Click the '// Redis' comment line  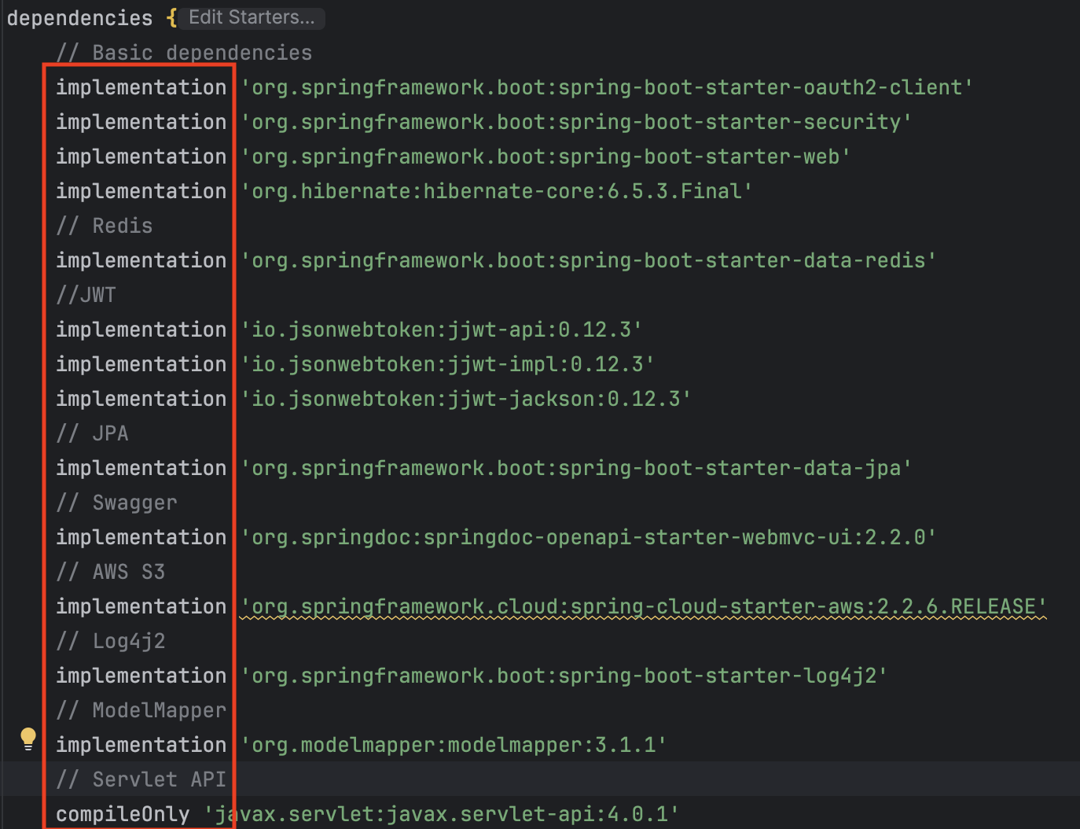(105, 226)
